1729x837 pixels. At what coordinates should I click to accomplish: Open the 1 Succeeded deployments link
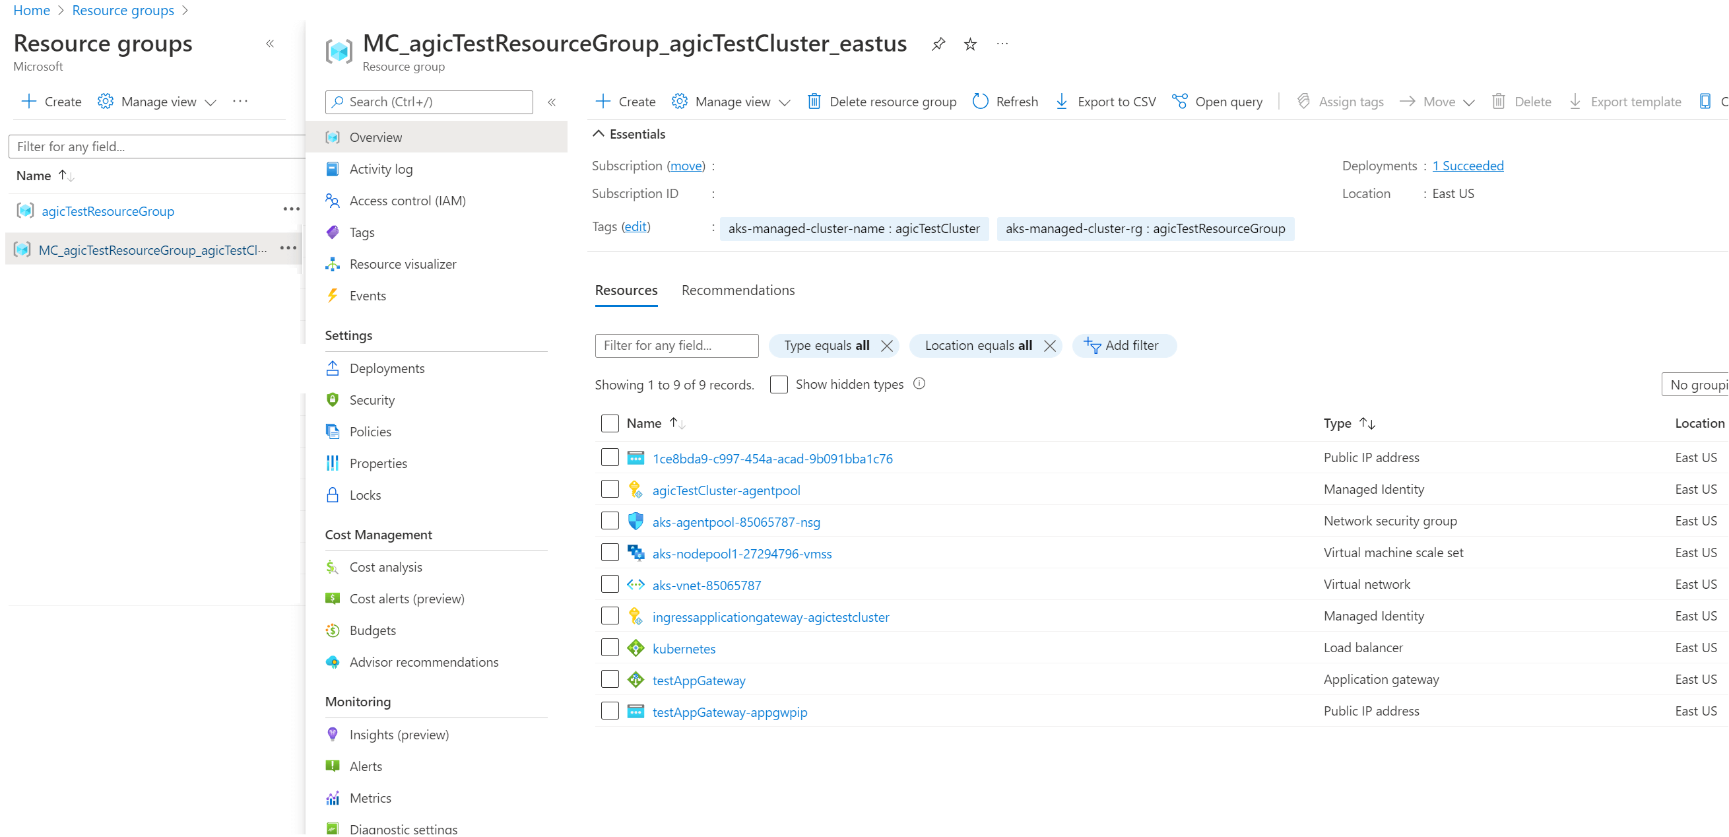pos(1468,165)
